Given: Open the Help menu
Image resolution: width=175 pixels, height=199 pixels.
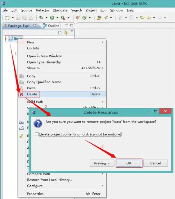Looking at the screenshot, I should (131, 10).
